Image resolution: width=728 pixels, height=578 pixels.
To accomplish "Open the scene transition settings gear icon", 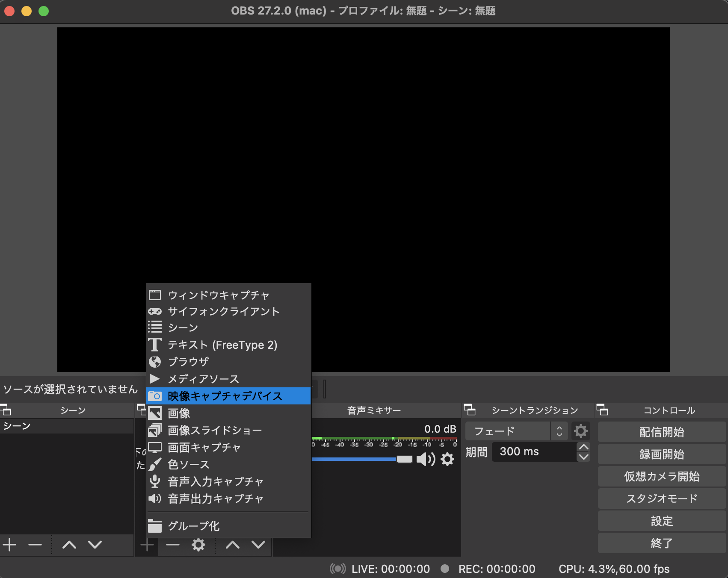I will click(x=580, y=431).
